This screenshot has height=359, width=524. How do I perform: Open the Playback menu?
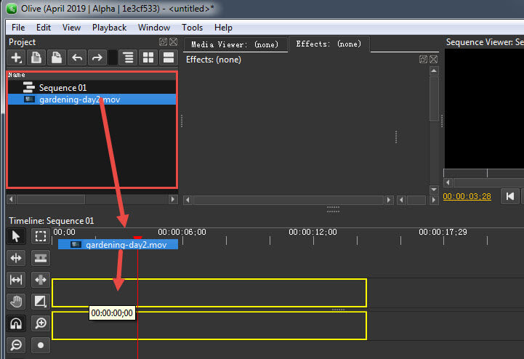[x=109, y=28]
